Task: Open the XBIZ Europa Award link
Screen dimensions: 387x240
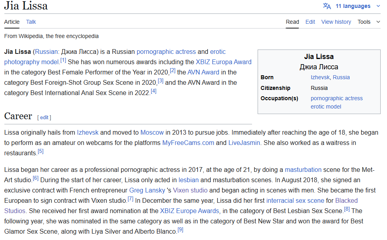Action: 223,62
